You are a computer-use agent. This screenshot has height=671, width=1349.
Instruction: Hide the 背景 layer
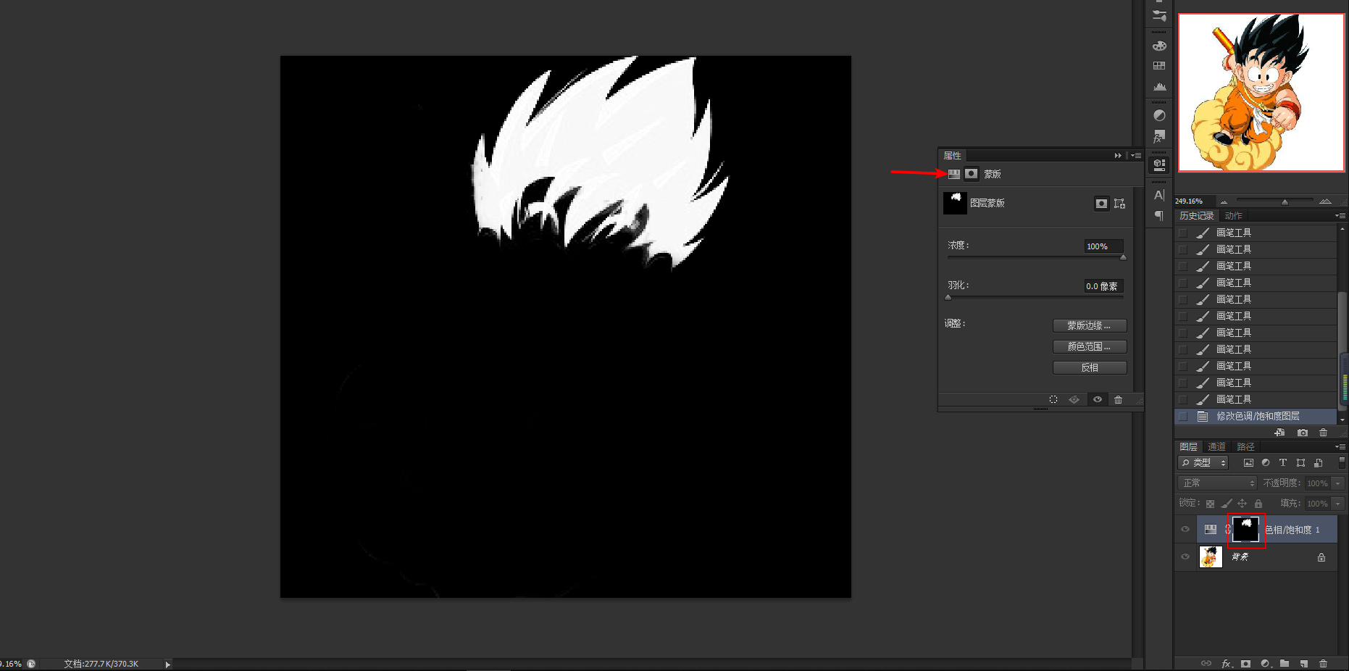coord(1185,557)
